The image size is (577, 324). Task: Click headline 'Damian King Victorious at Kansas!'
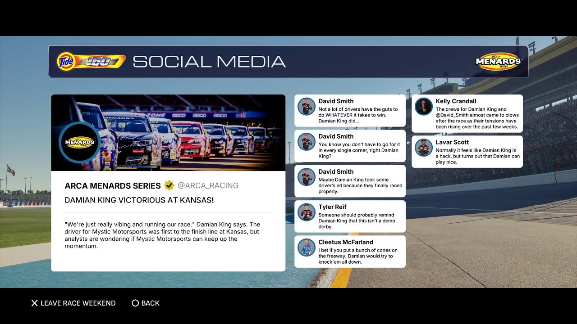coord(139,200)
